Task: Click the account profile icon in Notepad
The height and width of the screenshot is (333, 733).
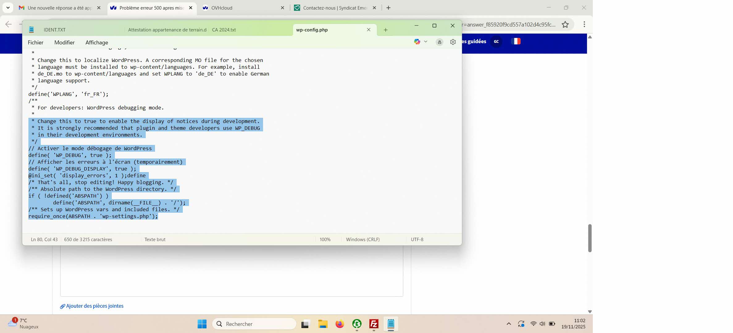Action: pos(439,42)
